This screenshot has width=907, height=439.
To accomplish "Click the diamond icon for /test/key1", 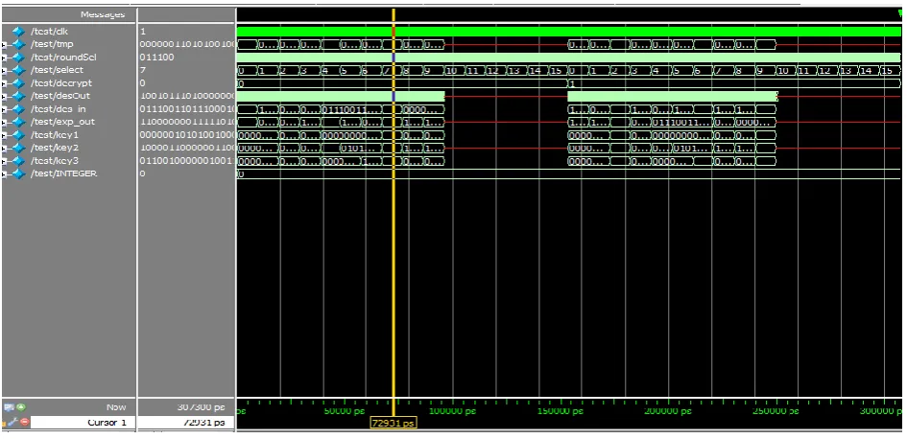I will [19, 134].
